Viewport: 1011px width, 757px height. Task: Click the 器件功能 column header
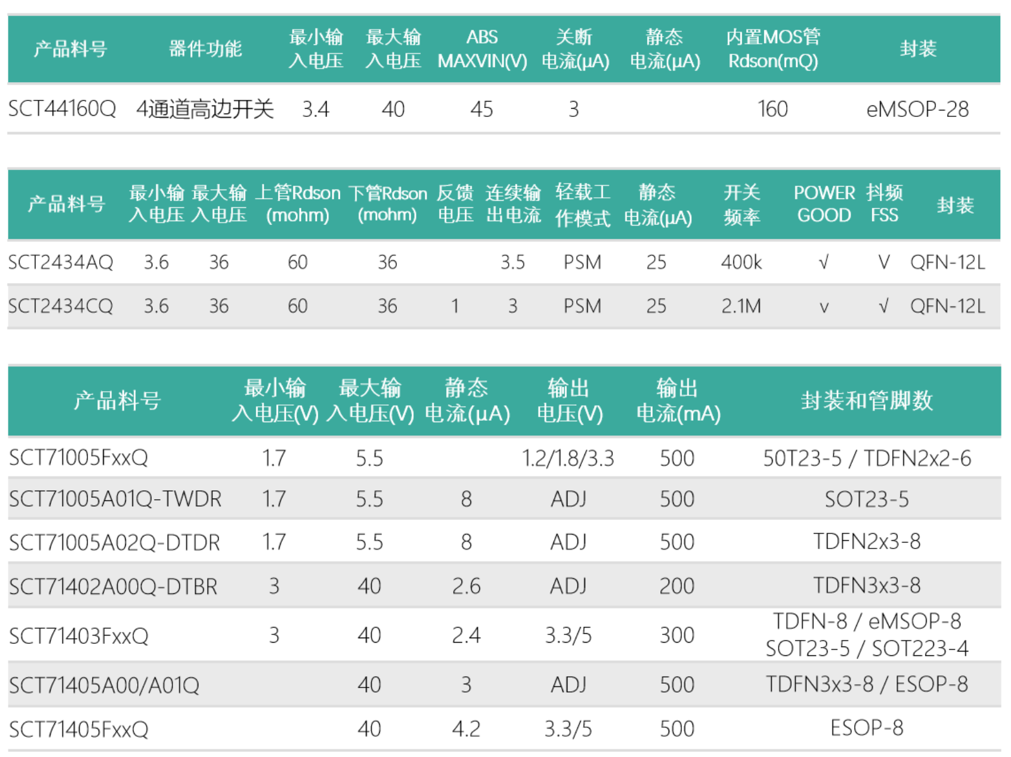205,49
